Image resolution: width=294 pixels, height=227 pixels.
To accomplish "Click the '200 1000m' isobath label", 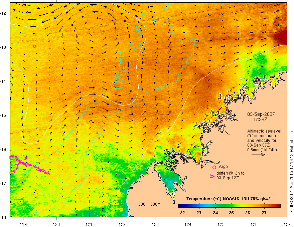I will pos(149,204).
